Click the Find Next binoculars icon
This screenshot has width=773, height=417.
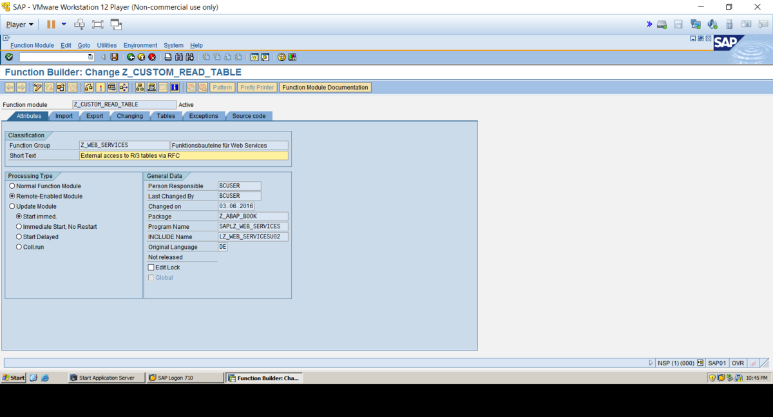tap(189, 57)
